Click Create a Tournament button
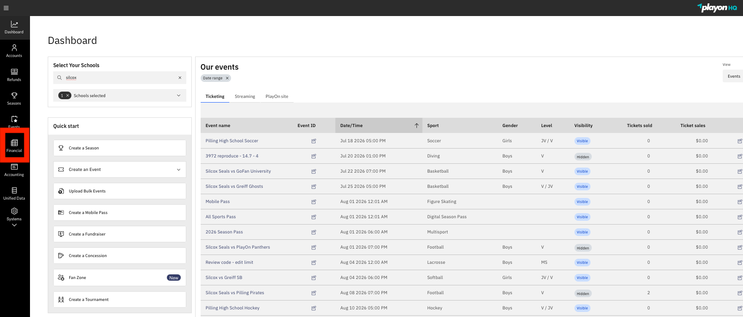This screenshot has height=317, width=743. [x=120, y=300]
